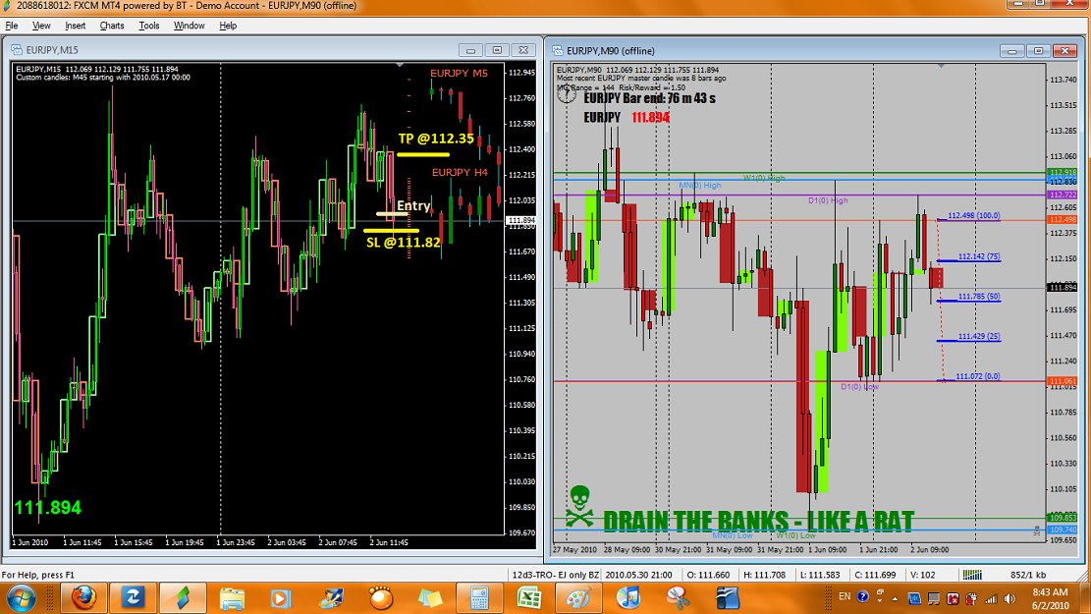Click the EURJPY H4 mini chart label
1091x614 pixels.
click(x=460, y=172)
